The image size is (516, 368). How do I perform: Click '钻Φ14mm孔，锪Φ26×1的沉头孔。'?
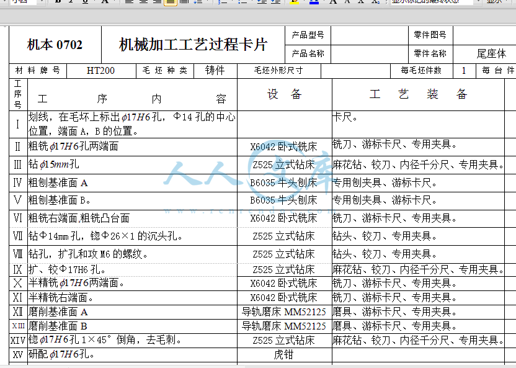click(x=105, y=236)
